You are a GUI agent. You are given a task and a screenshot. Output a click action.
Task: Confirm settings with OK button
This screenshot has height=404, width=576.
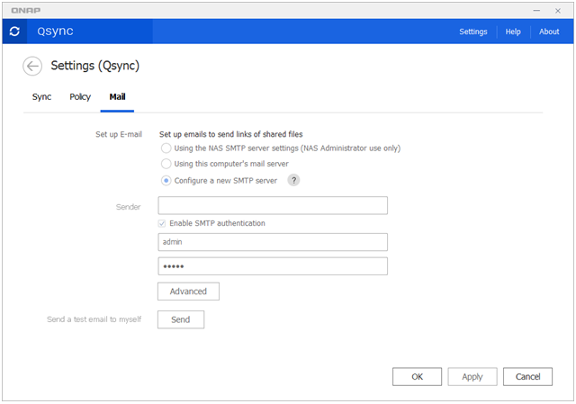417,376
